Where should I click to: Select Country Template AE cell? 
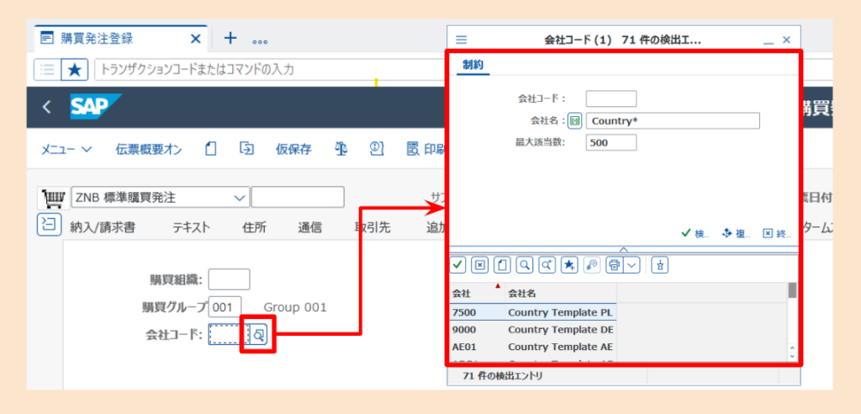coord(560,347)
